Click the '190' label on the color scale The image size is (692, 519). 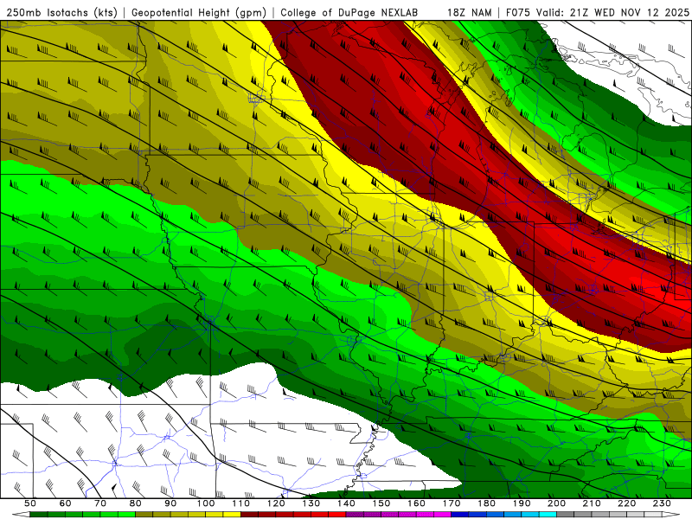pos(522,503)
